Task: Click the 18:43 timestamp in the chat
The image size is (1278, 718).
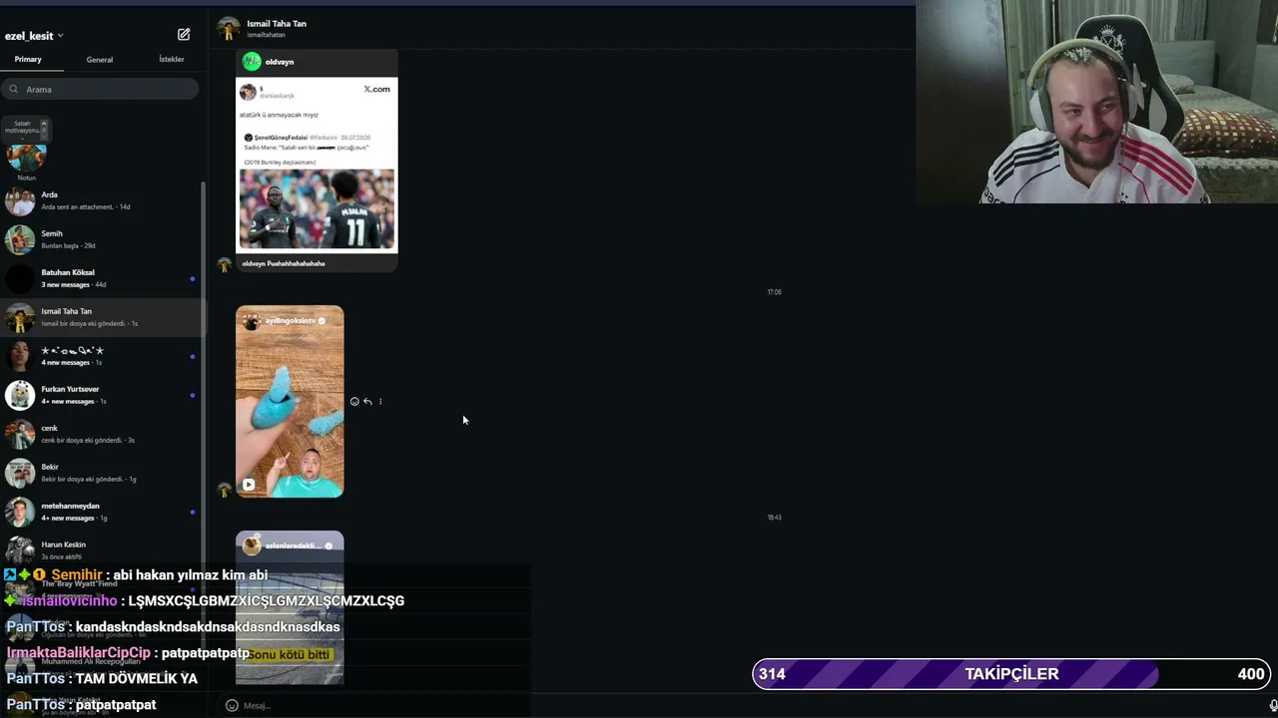Action: [x=774, y=518]
